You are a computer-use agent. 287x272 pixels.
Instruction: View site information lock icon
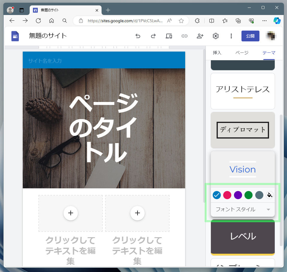pos(81,21)
